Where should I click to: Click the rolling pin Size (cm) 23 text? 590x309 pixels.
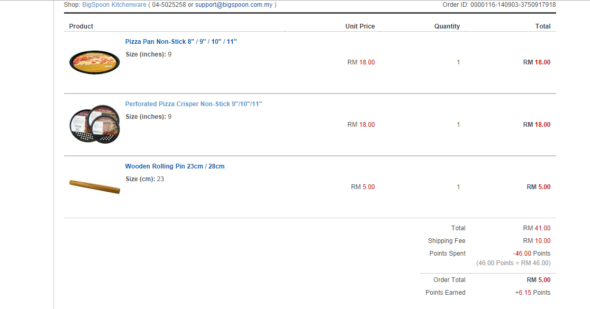145,179
